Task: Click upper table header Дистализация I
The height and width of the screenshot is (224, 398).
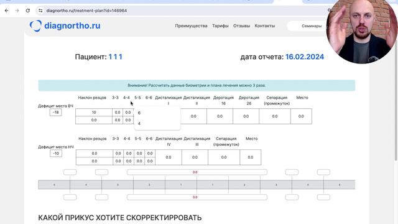Action: (169, 100)
